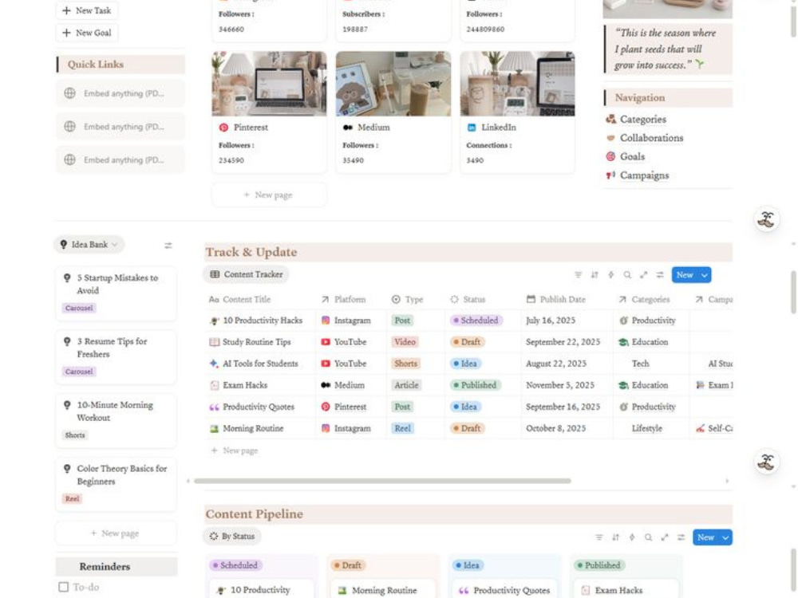Select the Content Tracker view tab
The image size is (798, 598).
pos(247,274)
